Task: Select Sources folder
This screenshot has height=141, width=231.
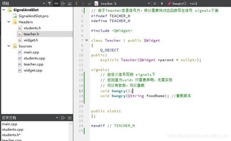Action: [25, 46]
